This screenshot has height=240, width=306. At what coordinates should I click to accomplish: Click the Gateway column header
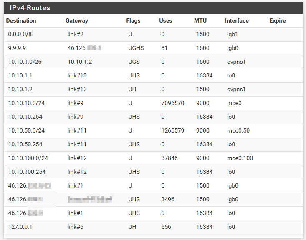click(77, 21)
